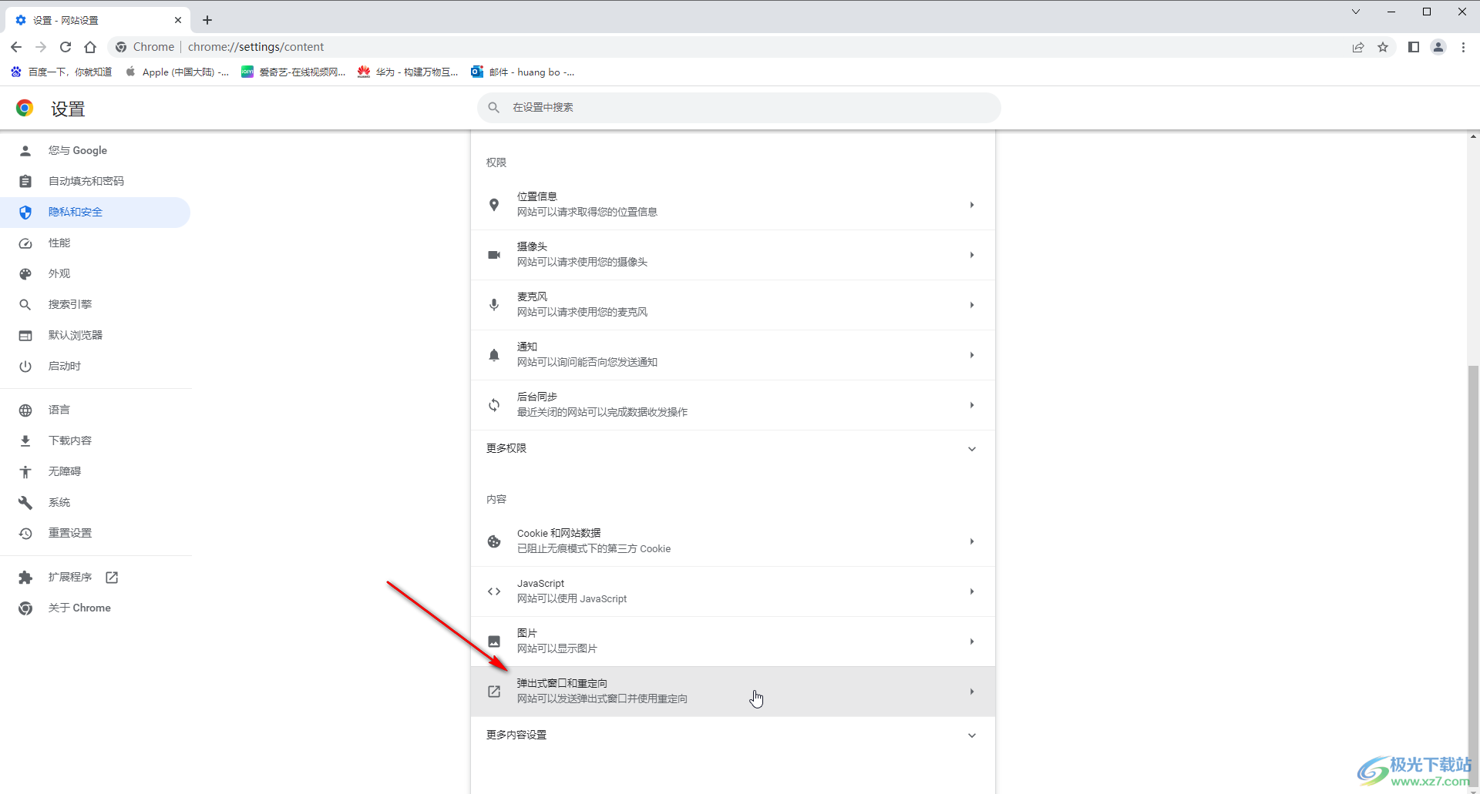1480x794 pixels.
Task: Open Apple (中国大陆) bookmark
Action: (x=177, y=72)
